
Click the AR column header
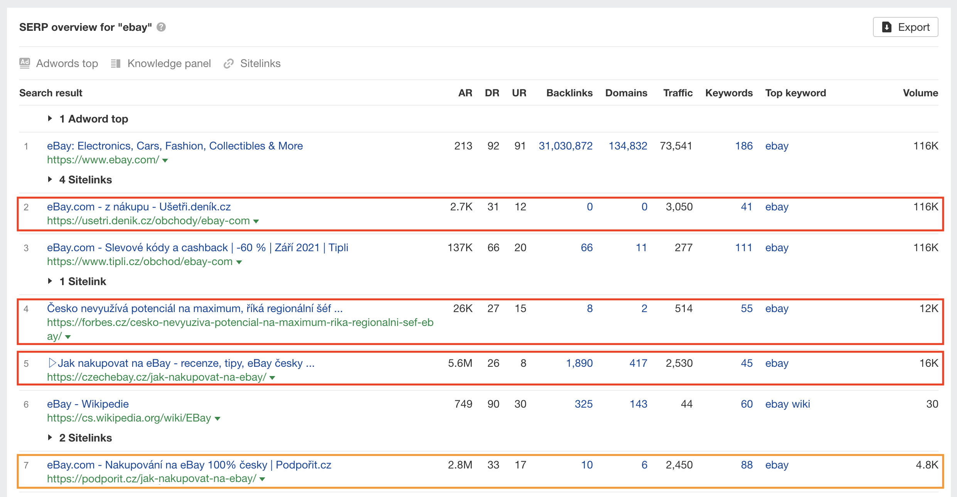[465, 93]
